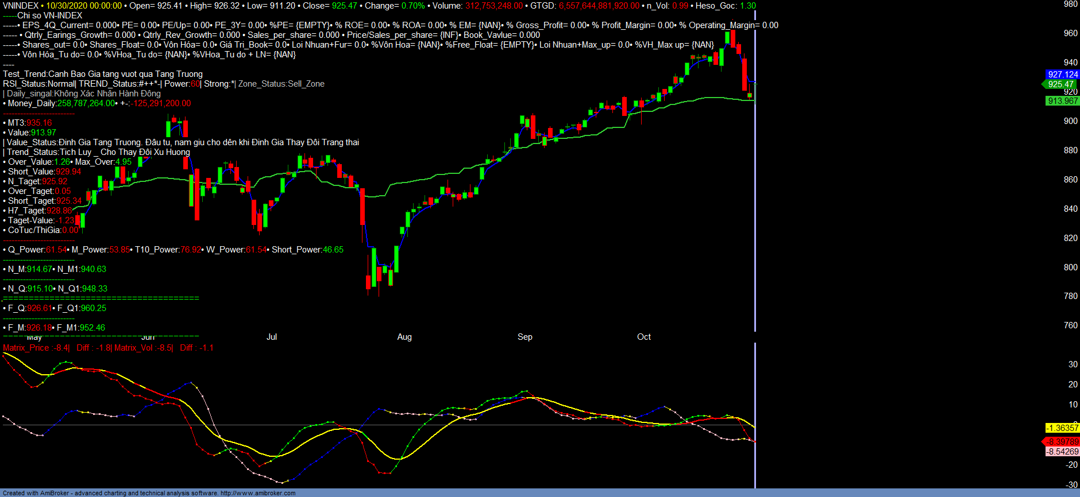Open the www.amibroker.com link in footer
1080x497 pixels.
pyautogui.click(x=258, y=493)
